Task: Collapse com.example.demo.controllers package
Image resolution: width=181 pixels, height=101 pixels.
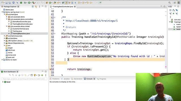Action: [7, 19]
